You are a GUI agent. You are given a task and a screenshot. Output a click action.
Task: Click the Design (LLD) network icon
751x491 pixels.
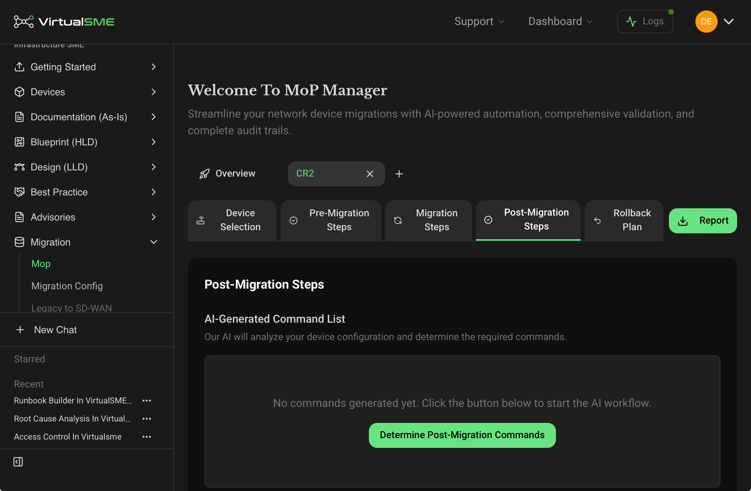(x=19, y=167)
